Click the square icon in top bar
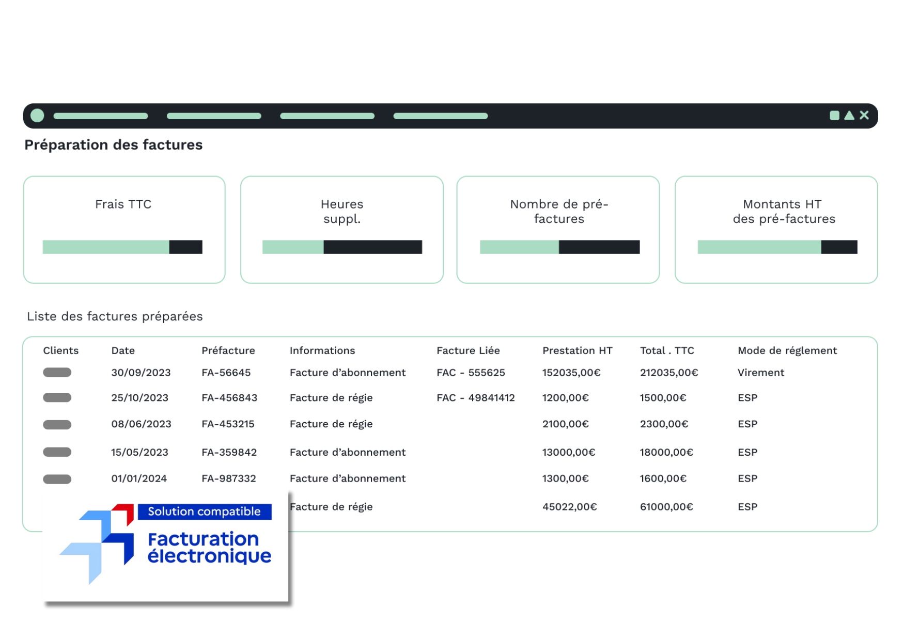The image size is (903, 640). click(834, 116)
